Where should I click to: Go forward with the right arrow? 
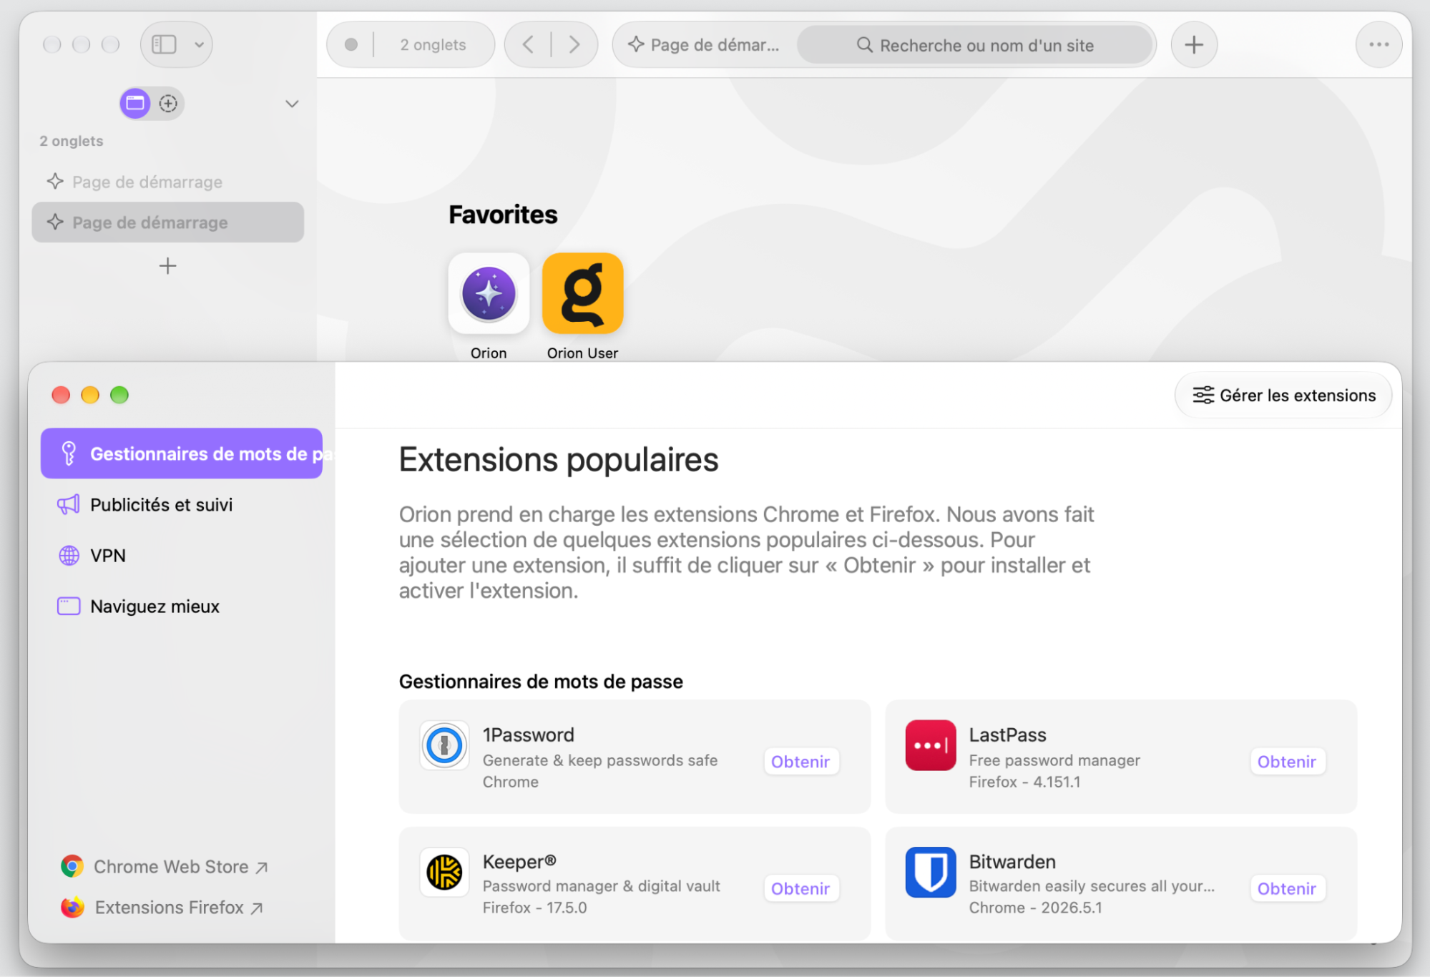[x=574, y=44]
